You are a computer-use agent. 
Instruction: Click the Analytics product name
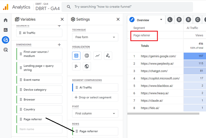pos(21,7)
